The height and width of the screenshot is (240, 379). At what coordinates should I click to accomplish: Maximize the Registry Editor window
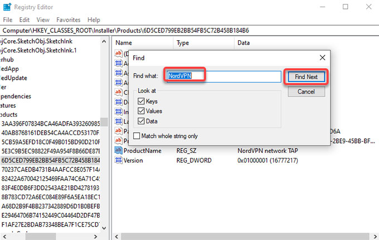tap(346, 7)
